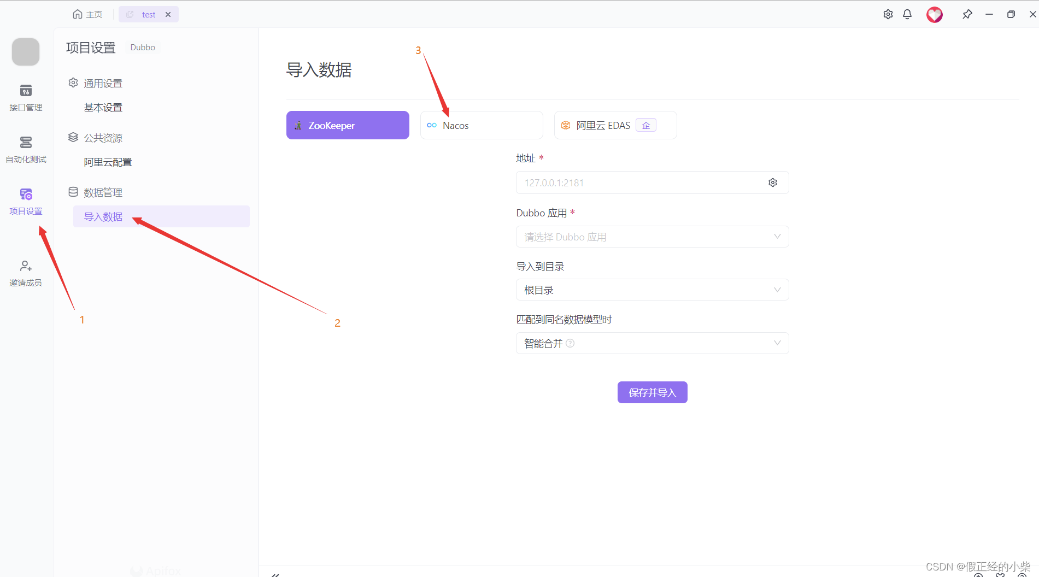This screenshot has width=1039, height=577.
Task: Click the Nacos infinity logo icon
Action: pos(432,125)
